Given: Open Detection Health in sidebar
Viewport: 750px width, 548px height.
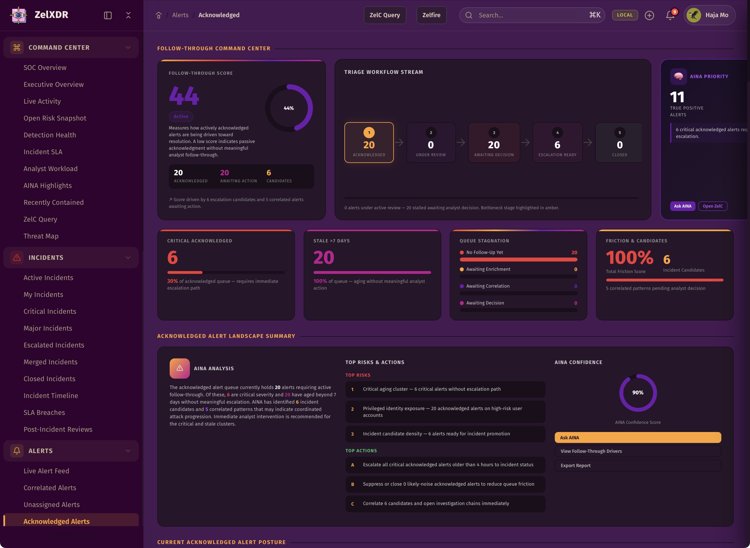Looking at the screenshot, I should pyautogui.click(x=50, y=135).
